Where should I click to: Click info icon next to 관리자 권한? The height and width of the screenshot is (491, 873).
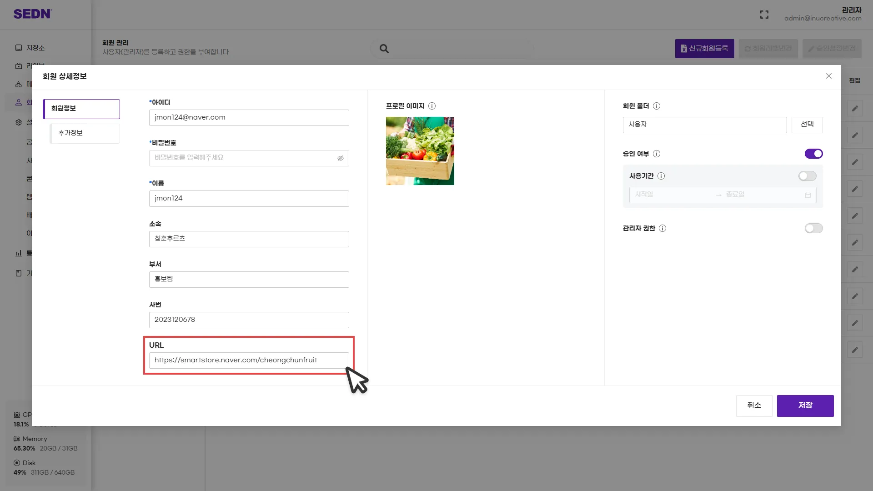point(662,228)
